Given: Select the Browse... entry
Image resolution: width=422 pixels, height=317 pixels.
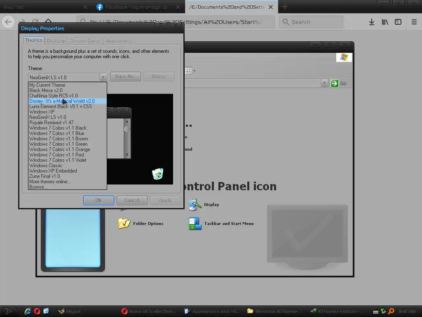Looking at the screenshot, I should 68,187.
